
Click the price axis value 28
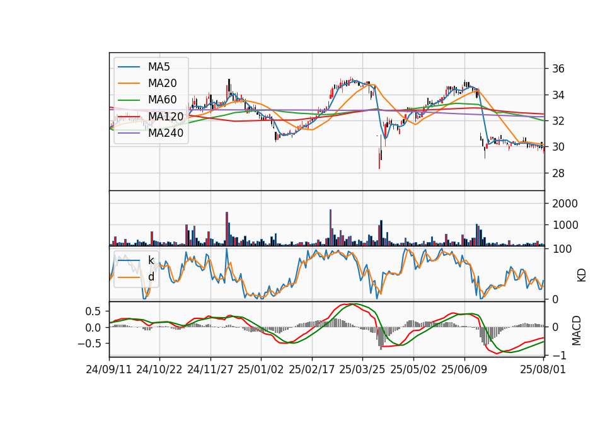[558, 173]
